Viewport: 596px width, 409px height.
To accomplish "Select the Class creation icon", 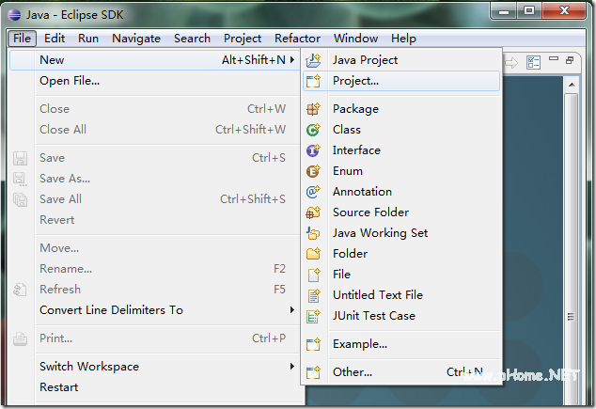I will [314, 130].
